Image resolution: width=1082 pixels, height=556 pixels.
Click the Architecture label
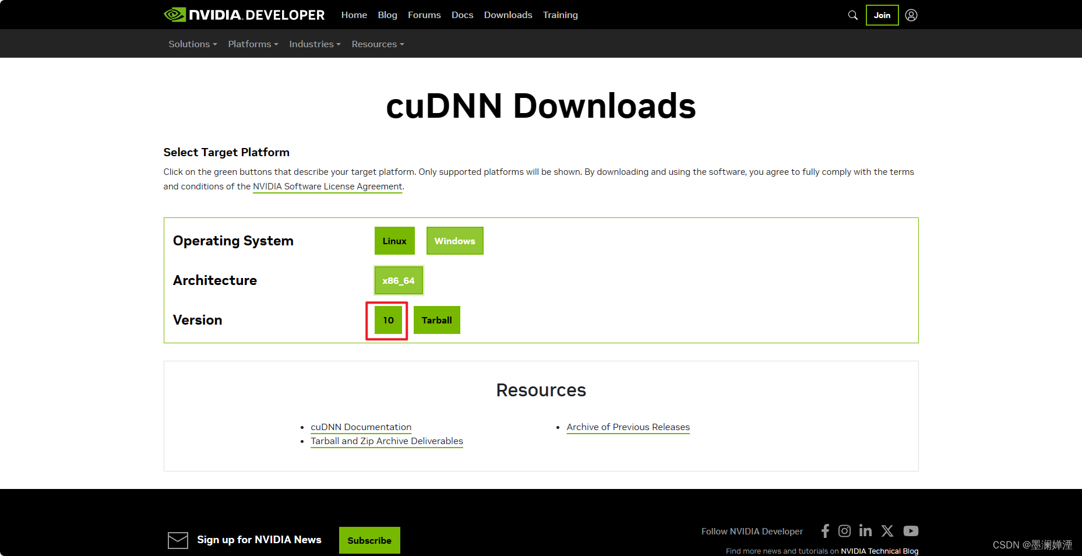[215, 280]
